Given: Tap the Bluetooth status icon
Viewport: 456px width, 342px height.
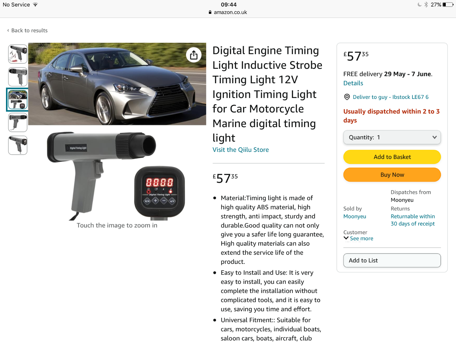Looking at the screenshot, I should (426, 5).
